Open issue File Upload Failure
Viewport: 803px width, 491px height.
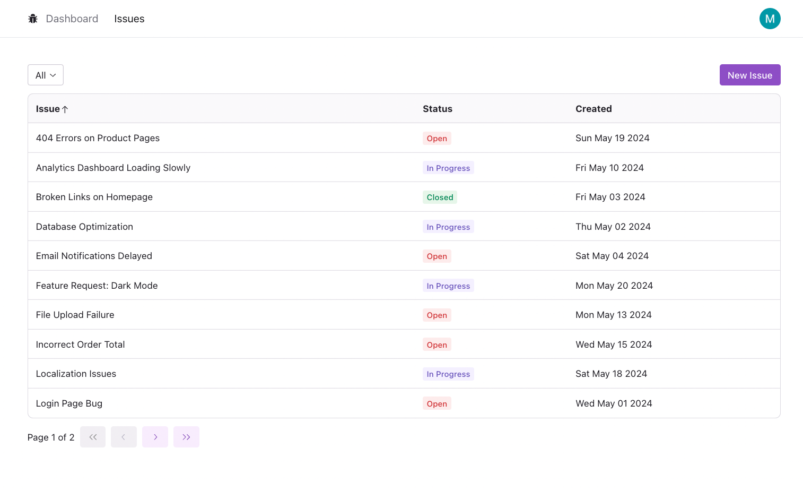click(75, 315)
